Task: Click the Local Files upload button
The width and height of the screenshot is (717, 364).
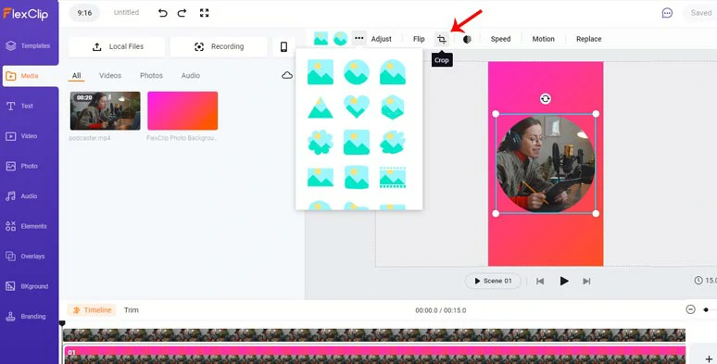Action: click(117, 46)
